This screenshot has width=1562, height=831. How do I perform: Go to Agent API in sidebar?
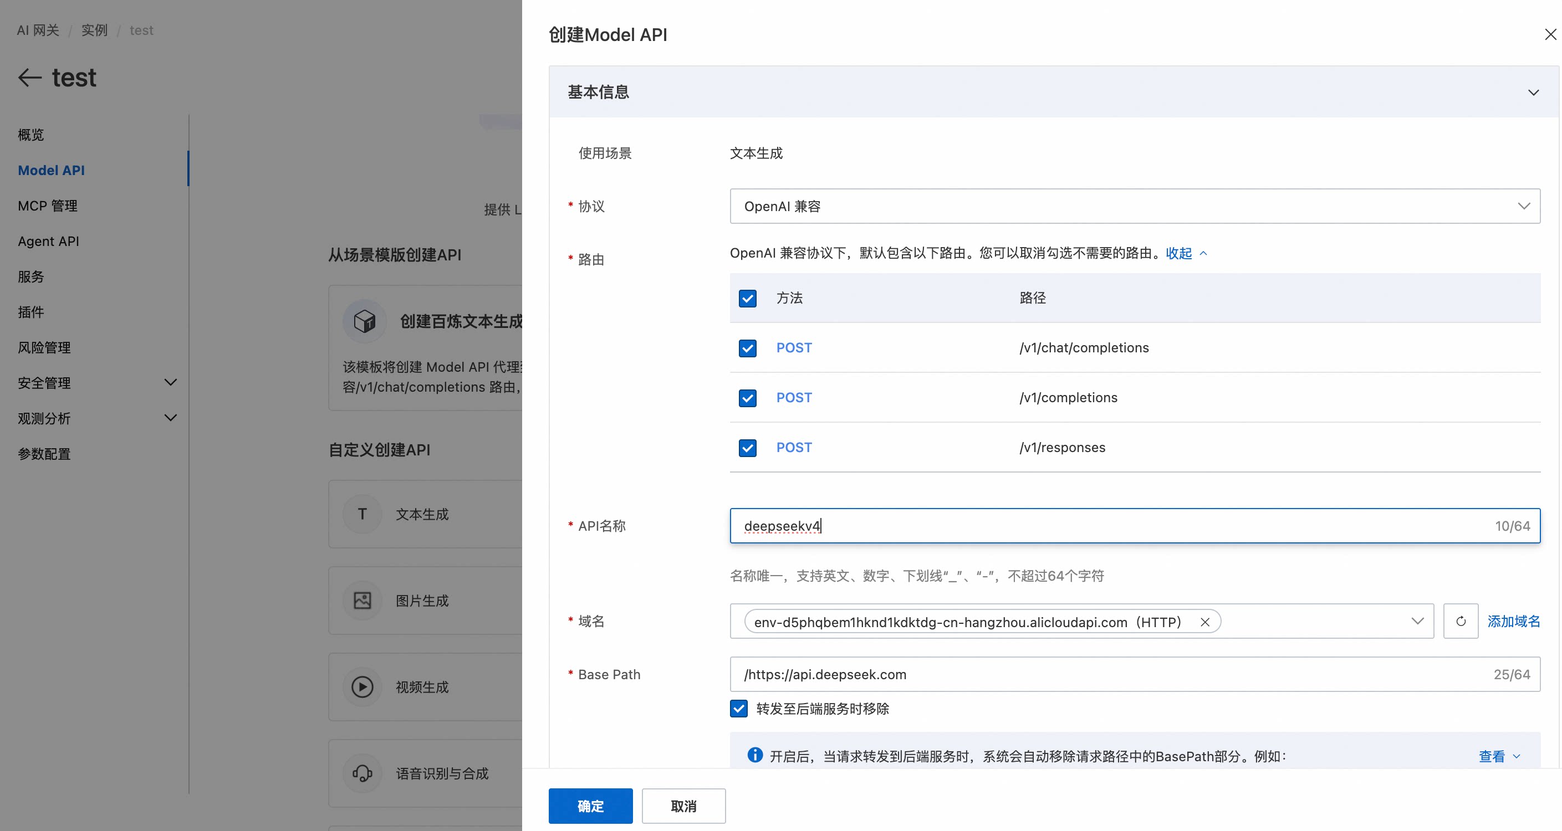pyautogui.click(x=49, y=241)
